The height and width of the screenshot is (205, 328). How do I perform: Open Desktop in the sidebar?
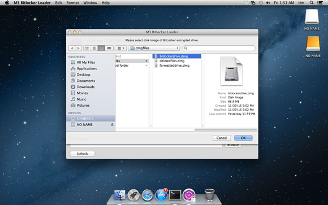[84, 75]
